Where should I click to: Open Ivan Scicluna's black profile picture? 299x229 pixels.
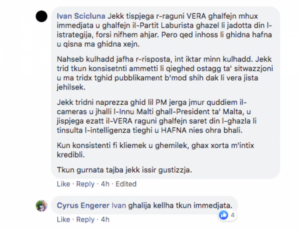41,16
